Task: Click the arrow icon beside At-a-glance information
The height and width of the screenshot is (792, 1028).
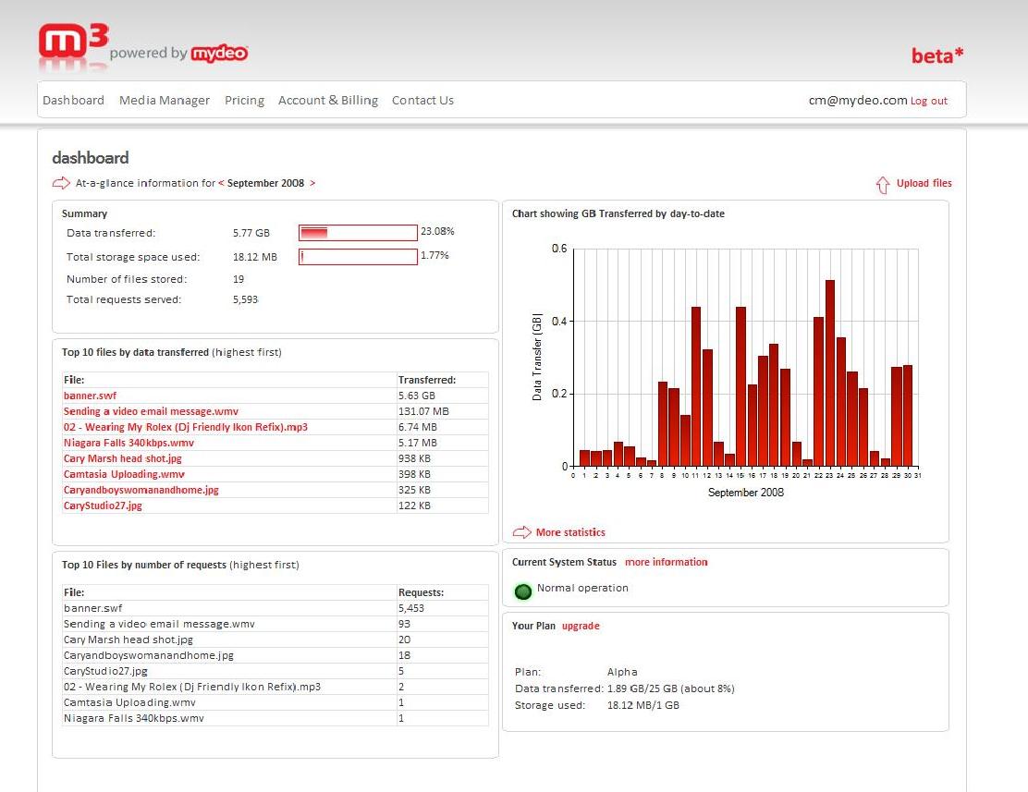Action: coord(61,183)
